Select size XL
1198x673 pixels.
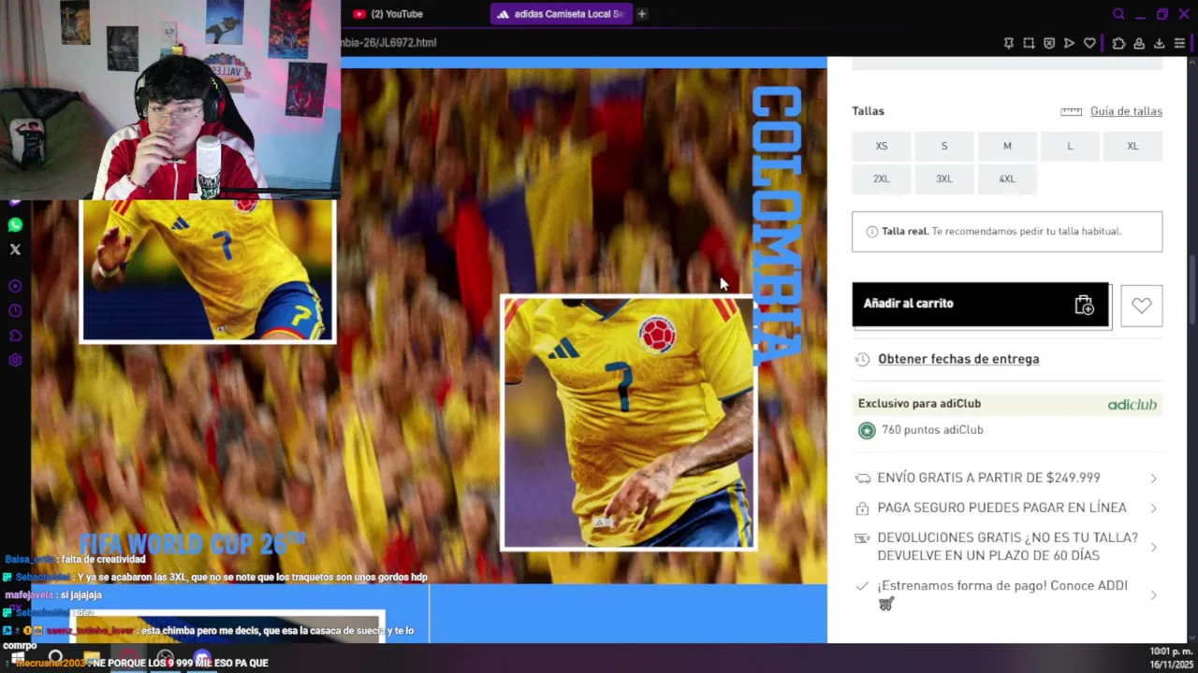[1132, 146]
